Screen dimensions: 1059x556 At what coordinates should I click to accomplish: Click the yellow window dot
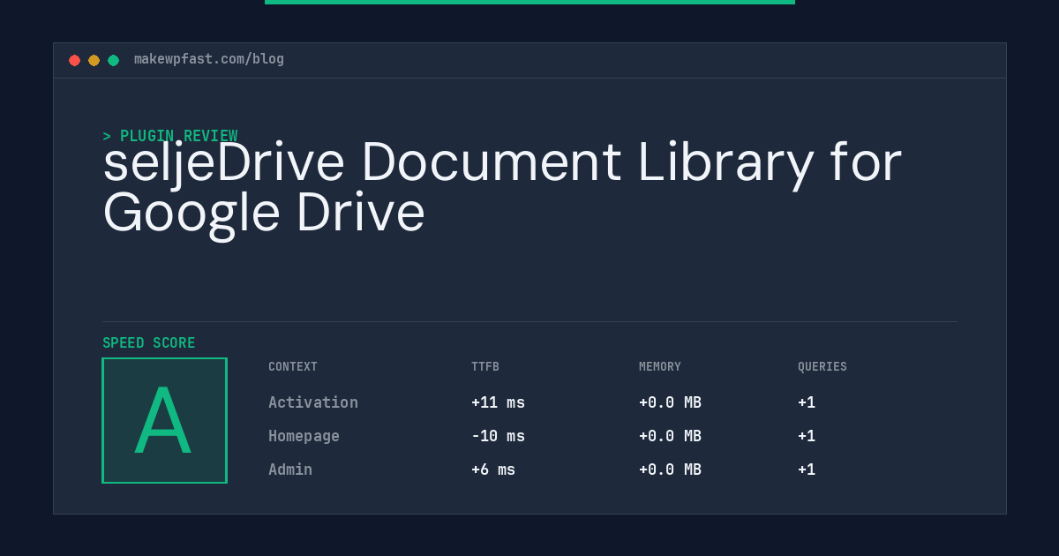point(94,60)
